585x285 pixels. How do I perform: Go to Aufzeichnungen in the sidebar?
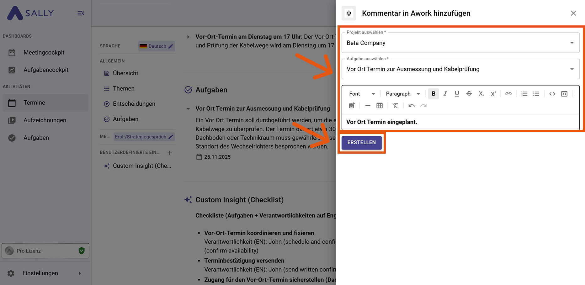(x=45, y=120)
